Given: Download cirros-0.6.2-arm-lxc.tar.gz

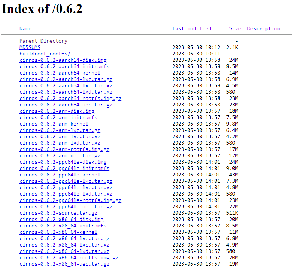Looking at the screenshot, I should point(60,130).
